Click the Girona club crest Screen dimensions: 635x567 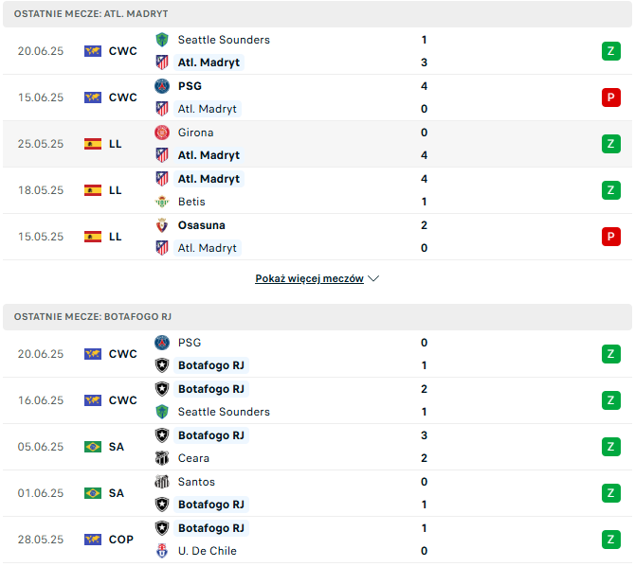pyautogui.click(x=162, y=133)
